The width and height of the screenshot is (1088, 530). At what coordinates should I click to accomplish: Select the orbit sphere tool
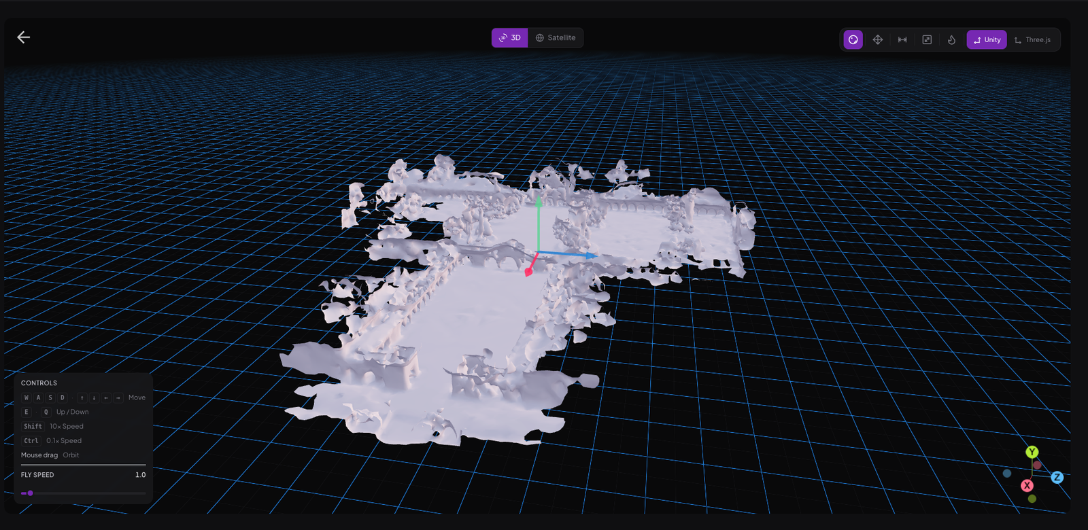pos(853,39)
